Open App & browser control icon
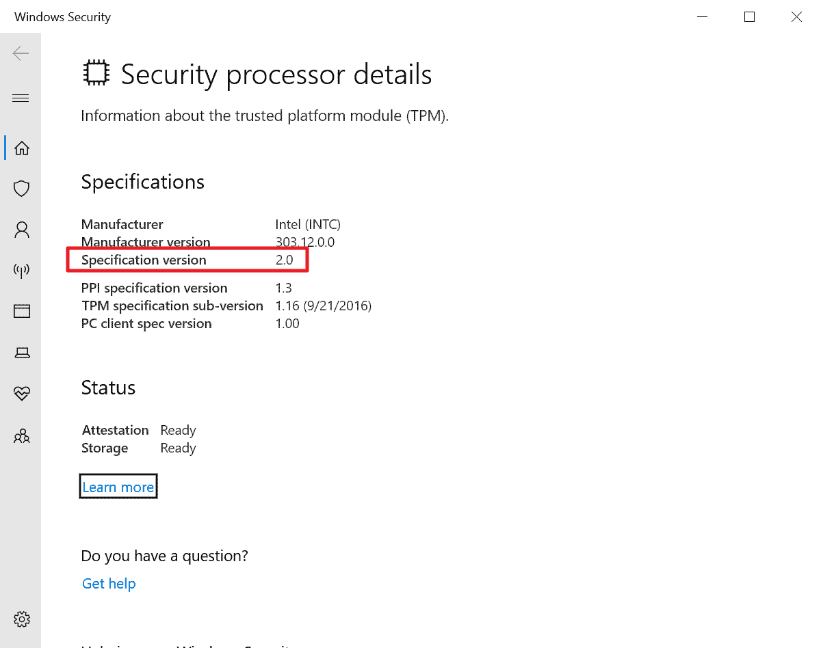Image resolution: width=821 pixels, height=648 pixels. coord(22,312)
